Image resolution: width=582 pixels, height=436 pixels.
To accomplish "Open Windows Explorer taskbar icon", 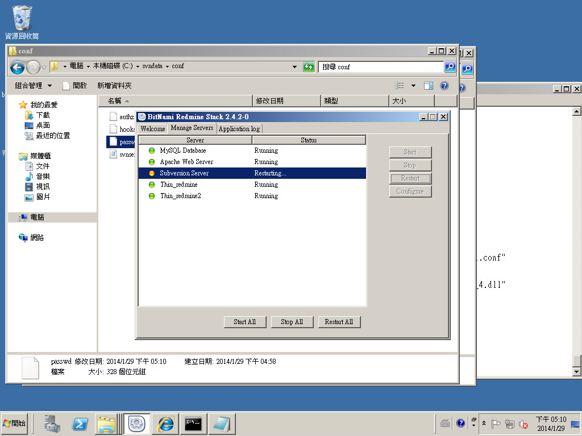I will click(x=106, y=424).
